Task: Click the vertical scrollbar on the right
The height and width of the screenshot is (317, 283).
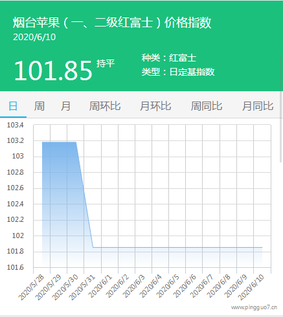Action: tap(281, 108)
